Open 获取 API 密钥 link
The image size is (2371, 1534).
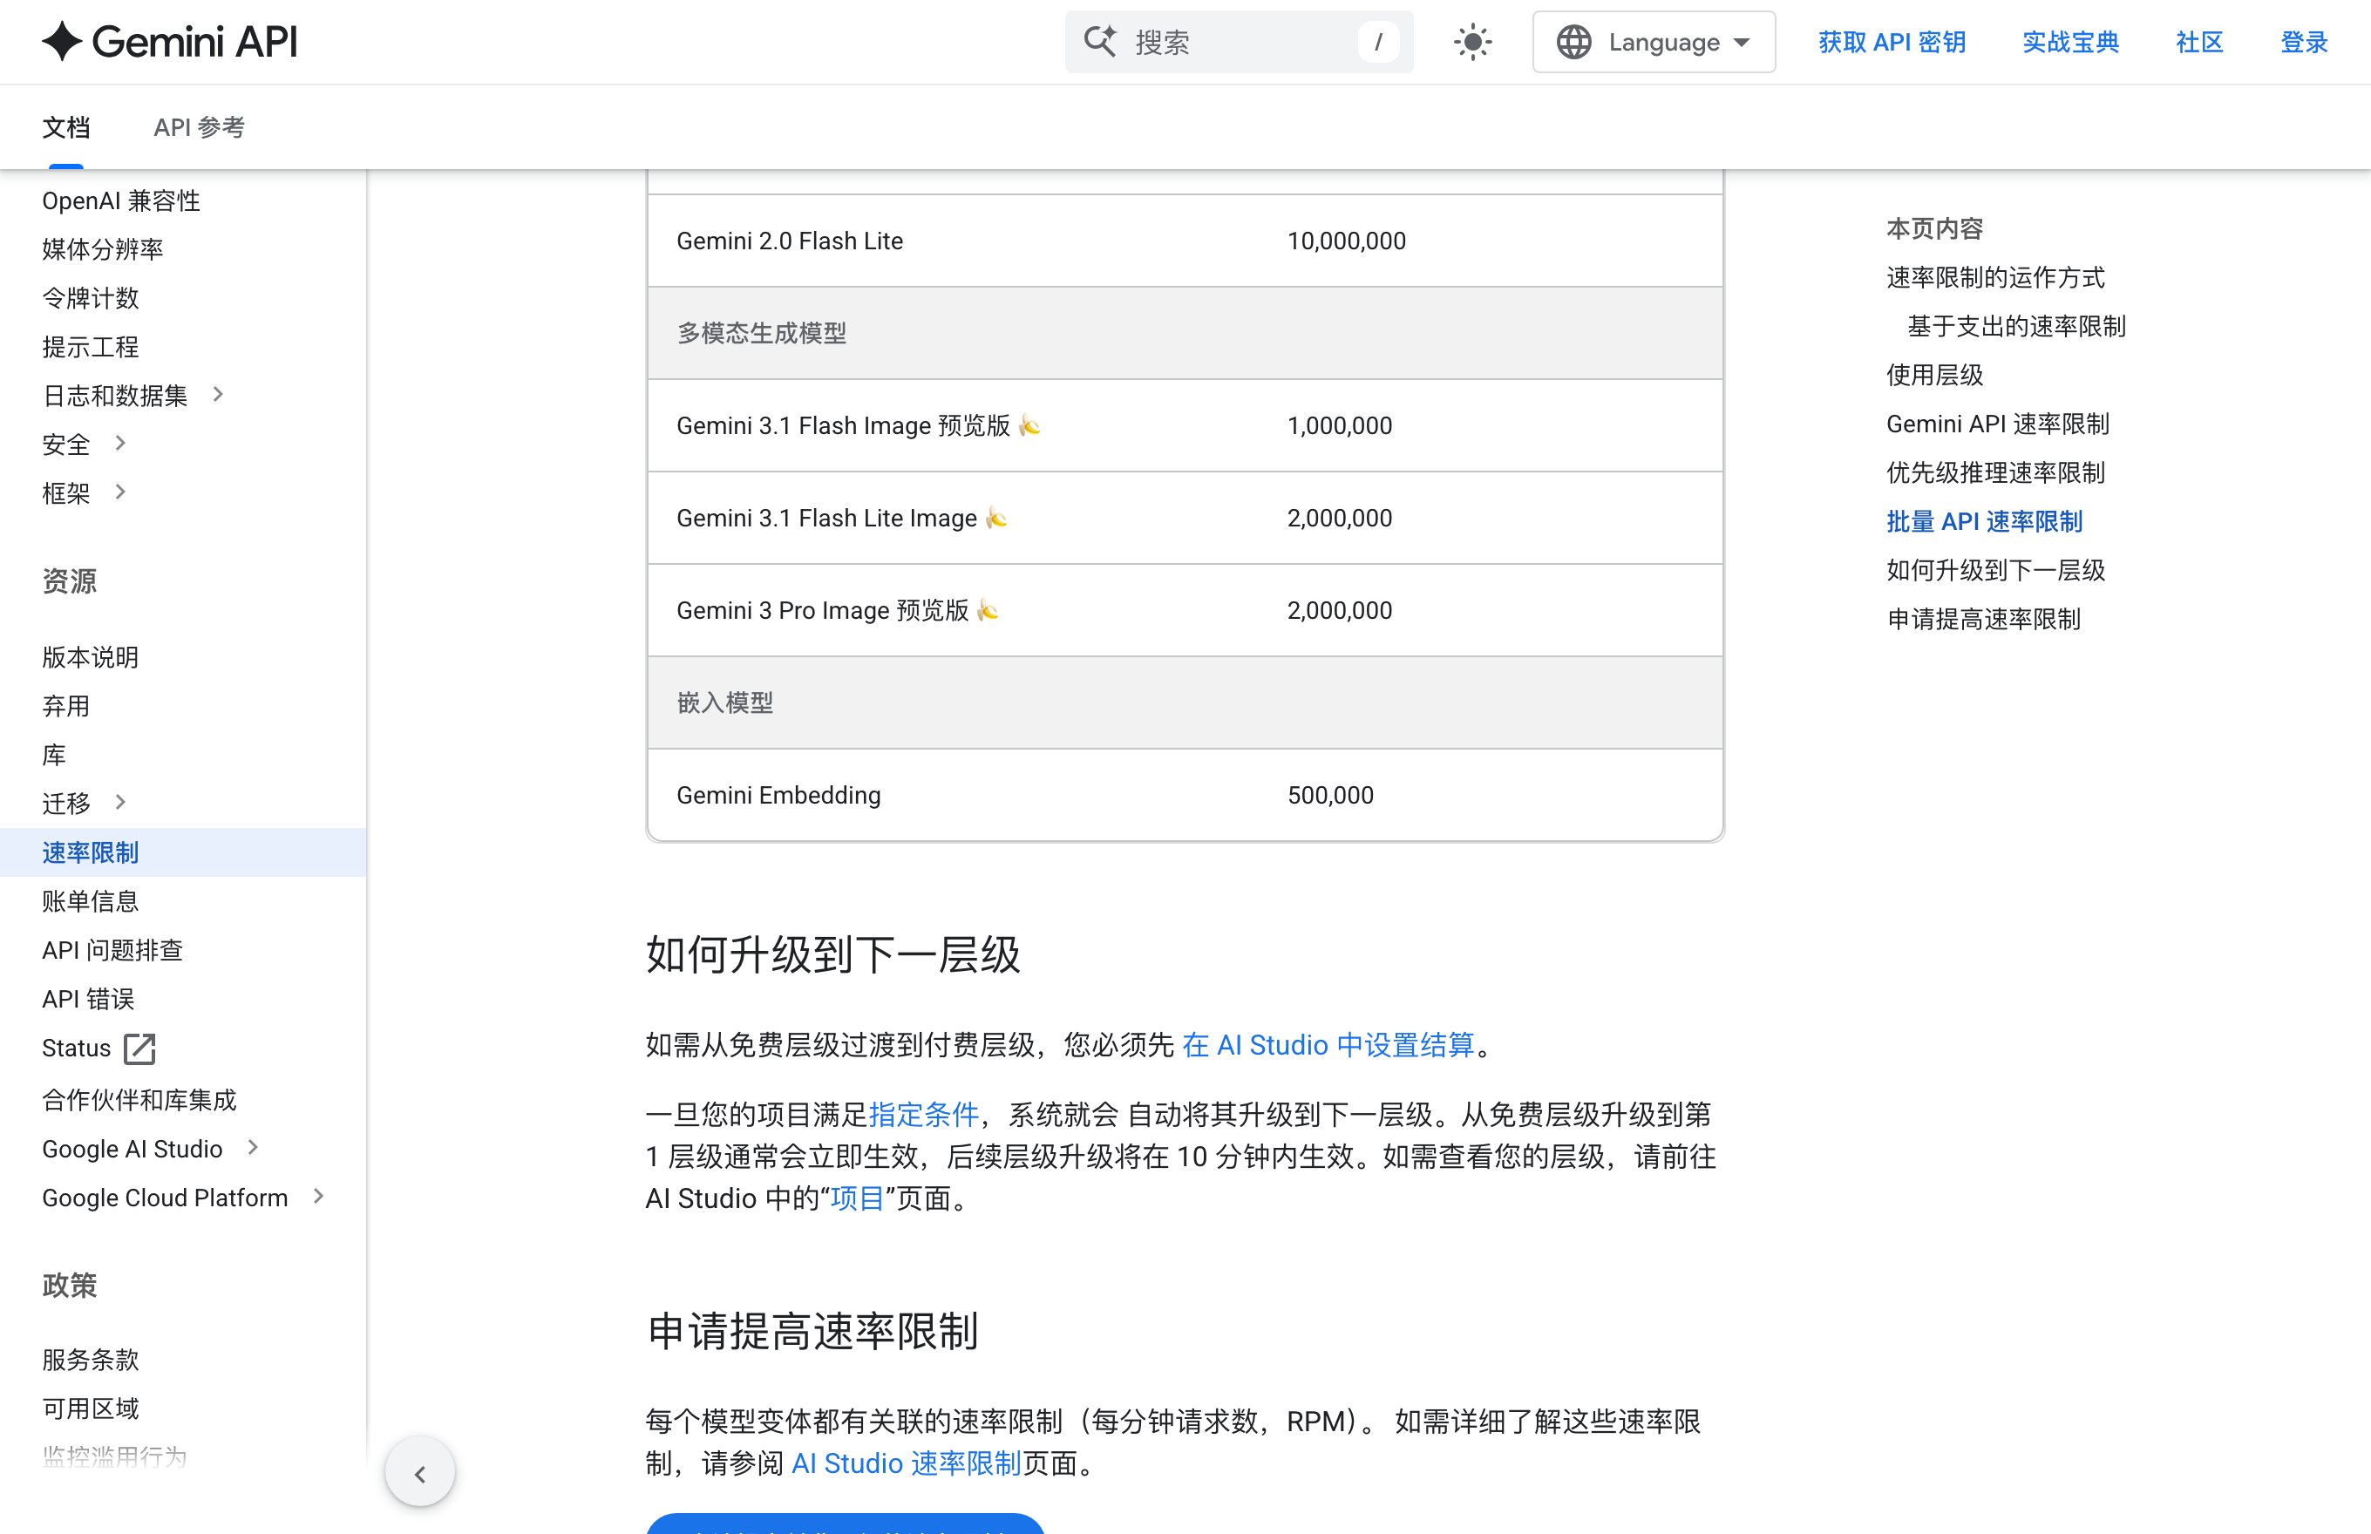point(1891,42)
